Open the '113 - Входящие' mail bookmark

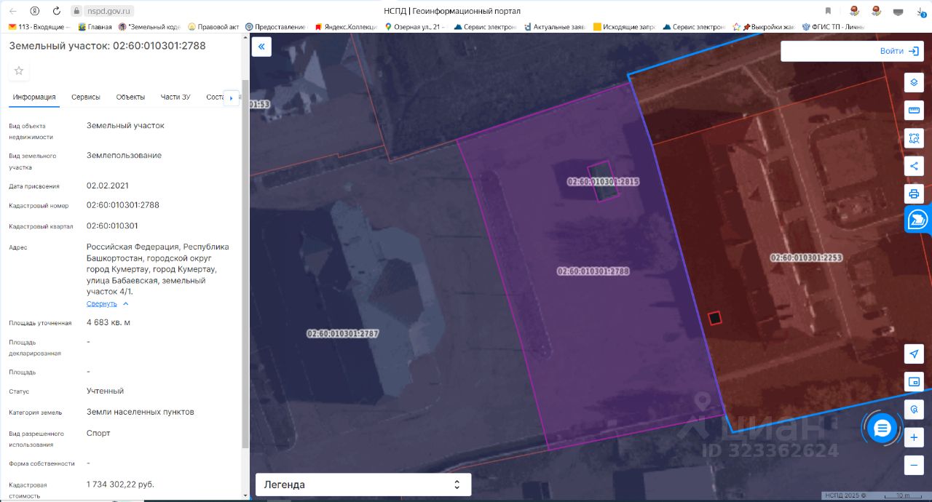pyautogui.click(x=39, y=27)
